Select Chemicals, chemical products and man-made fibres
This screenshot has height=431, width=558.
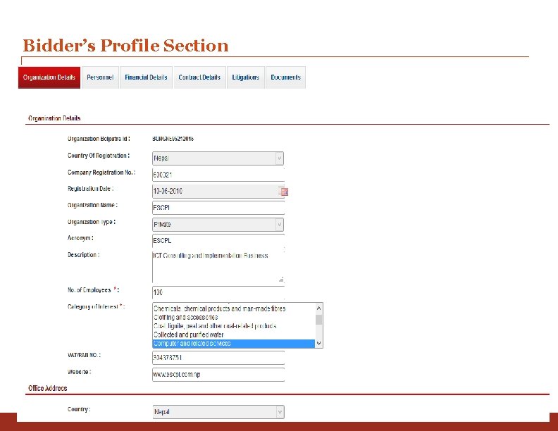click(x=234, y=308)
